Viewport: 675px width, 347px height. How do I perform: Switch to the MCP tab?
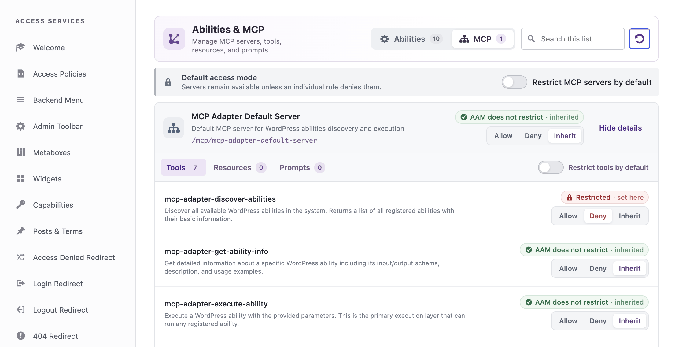pos(482,39)
